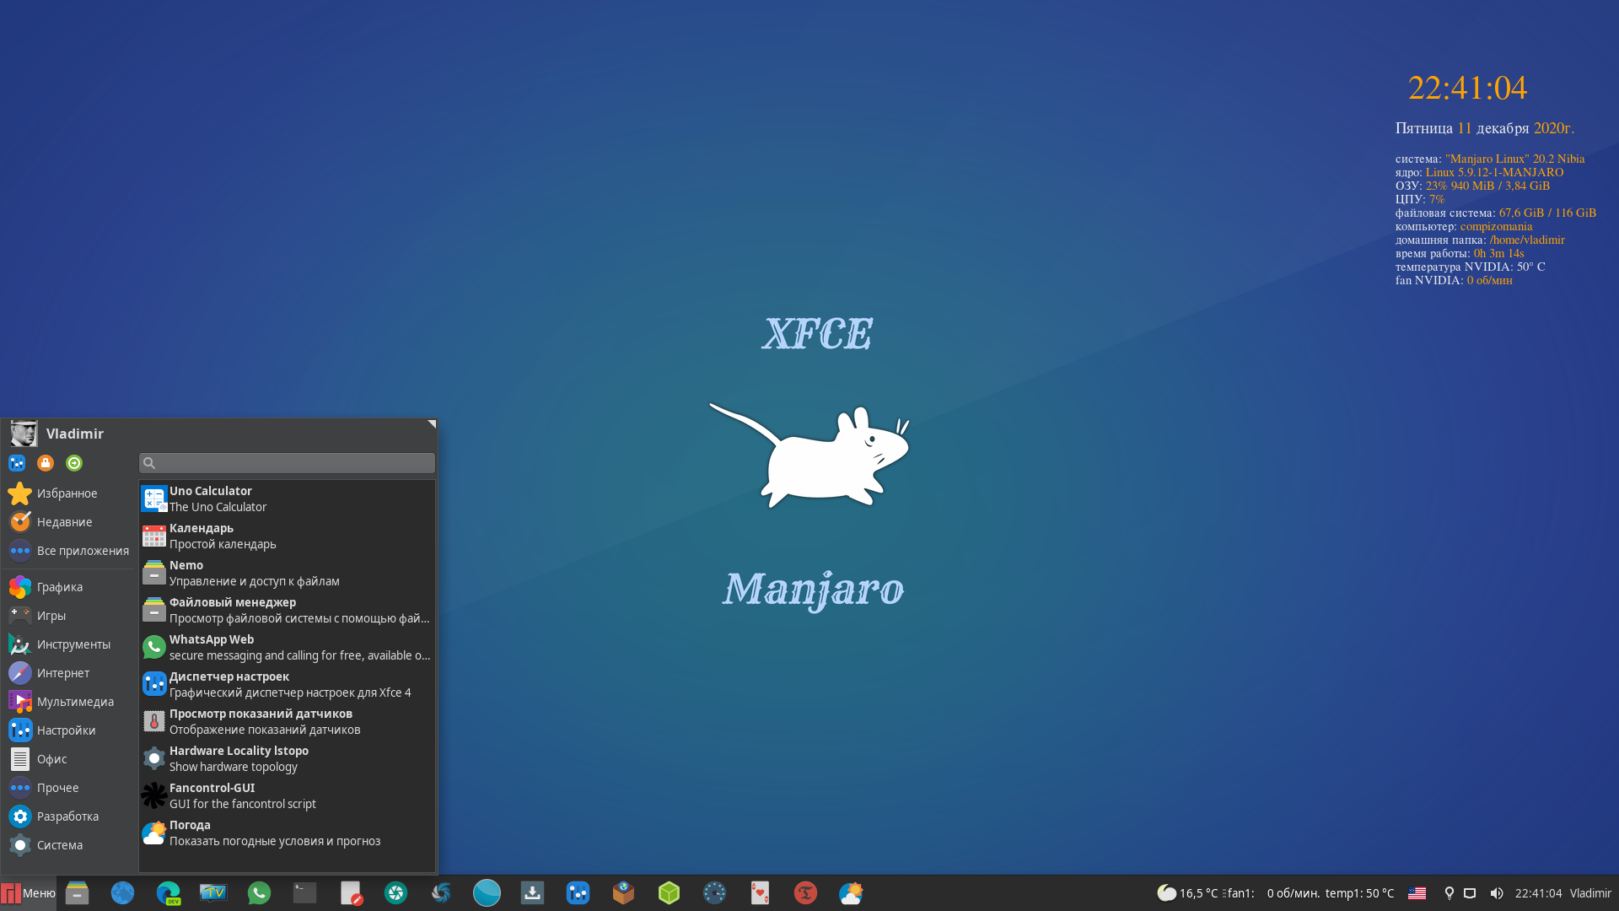This screenshot has height=911, width=1619.
Task: Launch Microsoft Edge Dev from the taskbar
Action: click(x=168, y=892)
